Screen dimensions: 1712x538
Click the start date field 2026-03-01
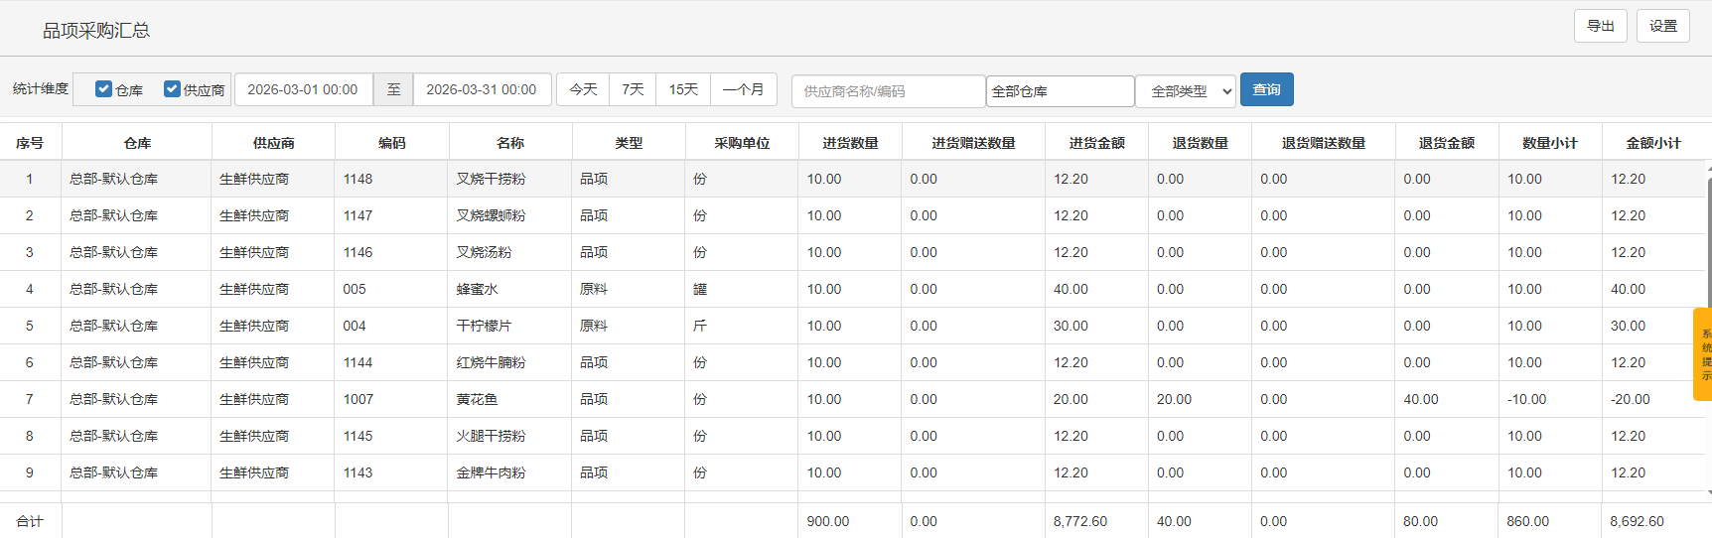pyautogui.click(x=303, y=89)
